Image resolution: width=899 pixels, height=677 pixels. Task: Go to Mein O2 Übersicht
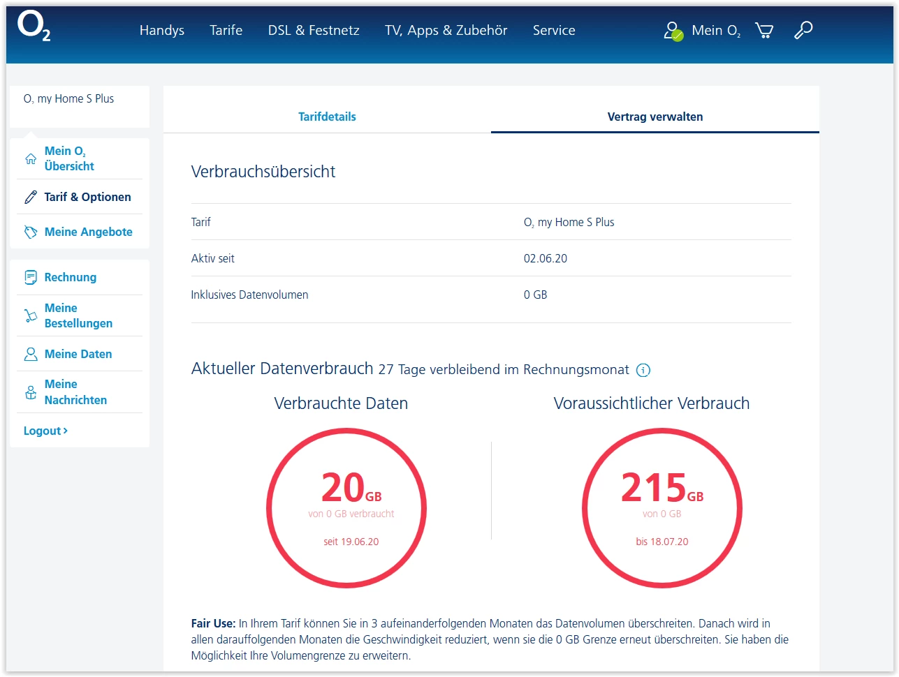pyautogui.click(x=69, y=158)
